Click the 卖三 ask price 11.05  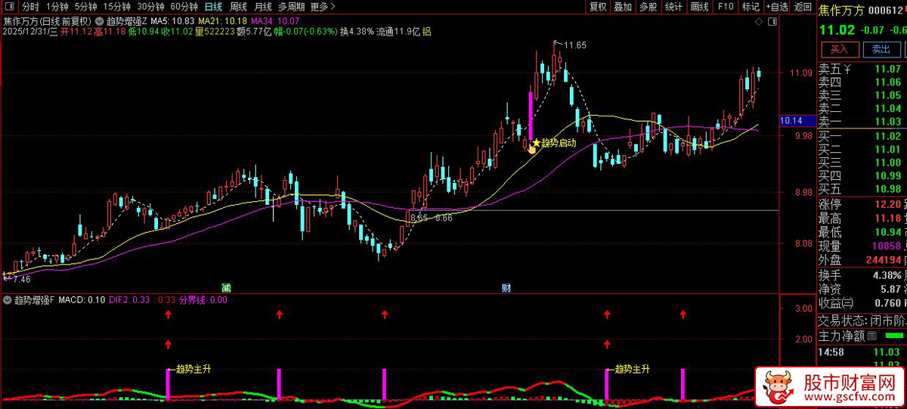point(887,95)
